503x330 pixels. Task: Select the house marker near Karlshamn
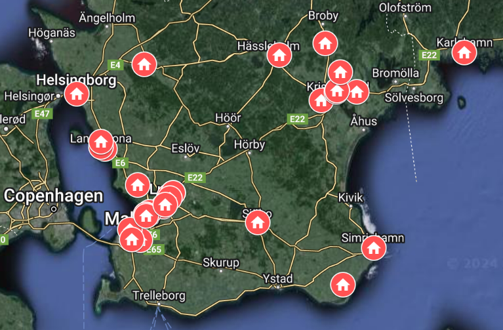[464, 52]
